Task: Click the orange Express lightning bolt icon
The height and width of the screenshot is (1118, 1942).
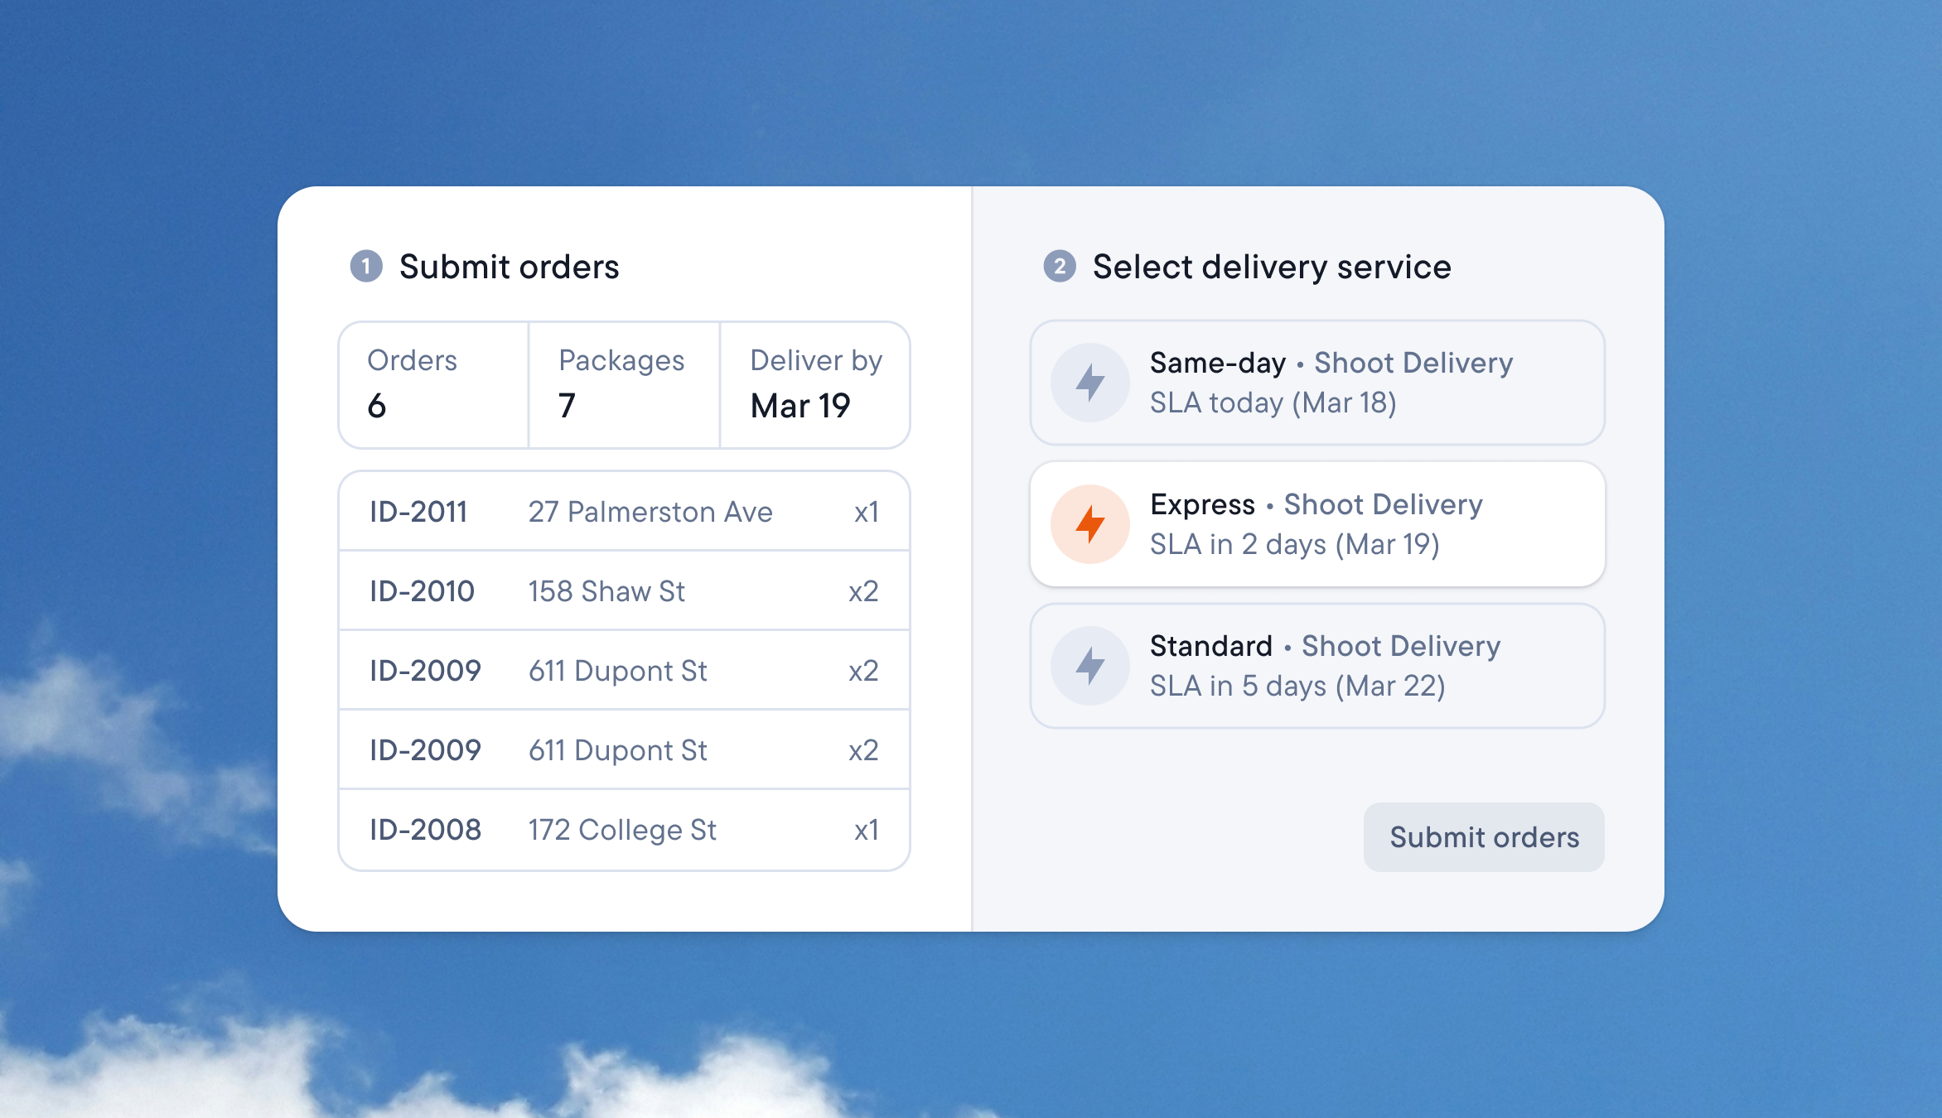Action: coord(1089,524)
